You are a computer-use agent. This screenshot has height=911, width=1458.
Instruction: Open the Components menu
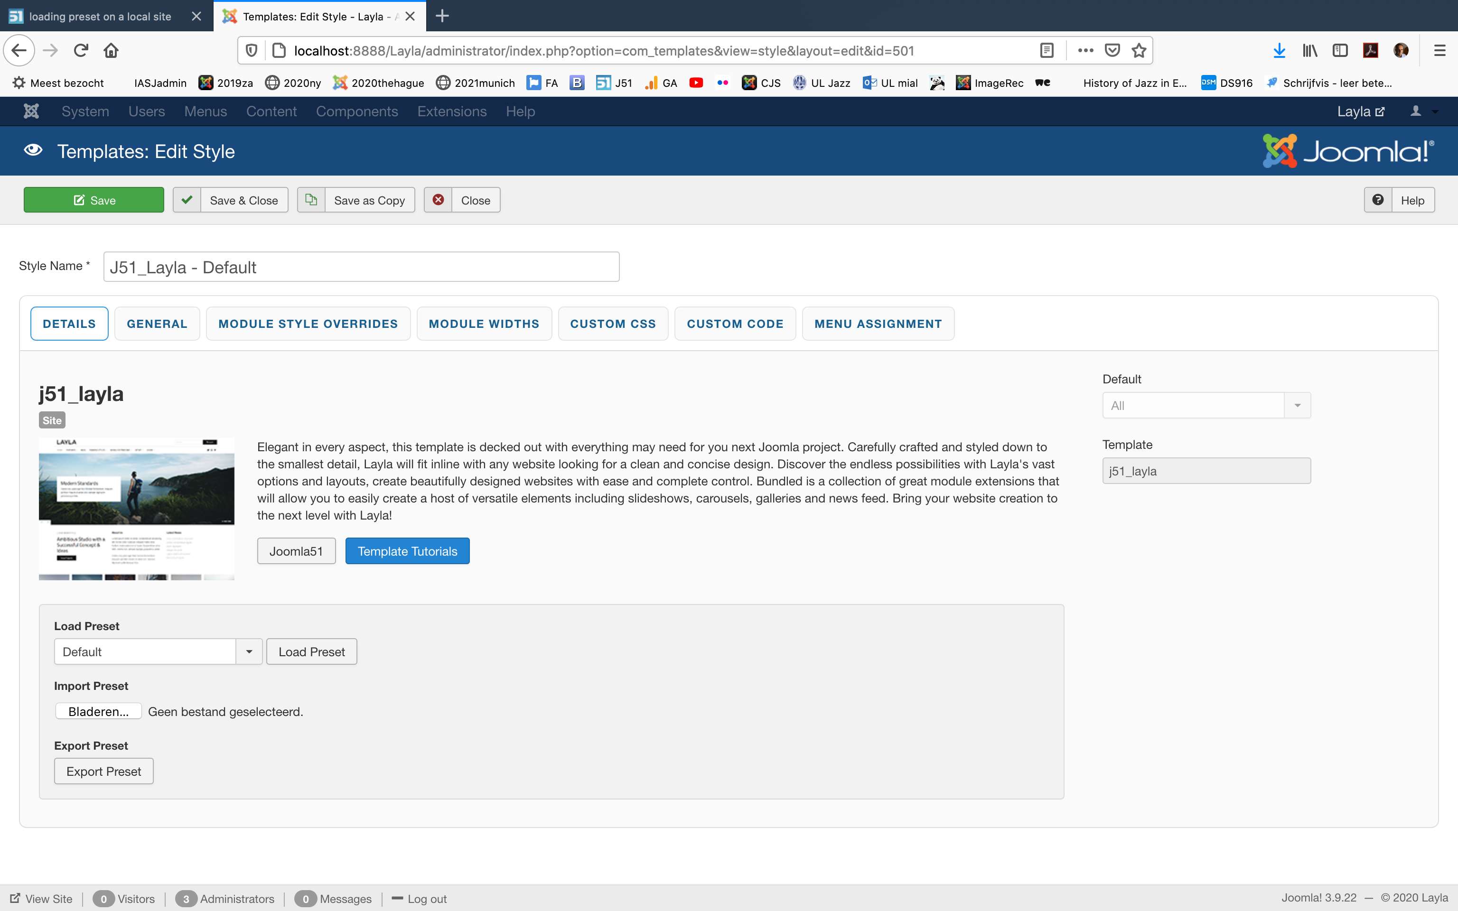(356, 112)
